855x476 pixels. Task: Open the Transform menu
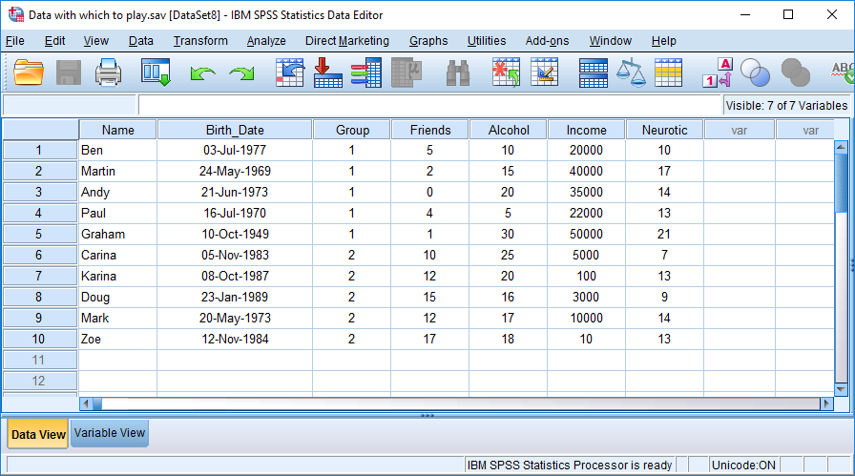[x=200, y=41]
